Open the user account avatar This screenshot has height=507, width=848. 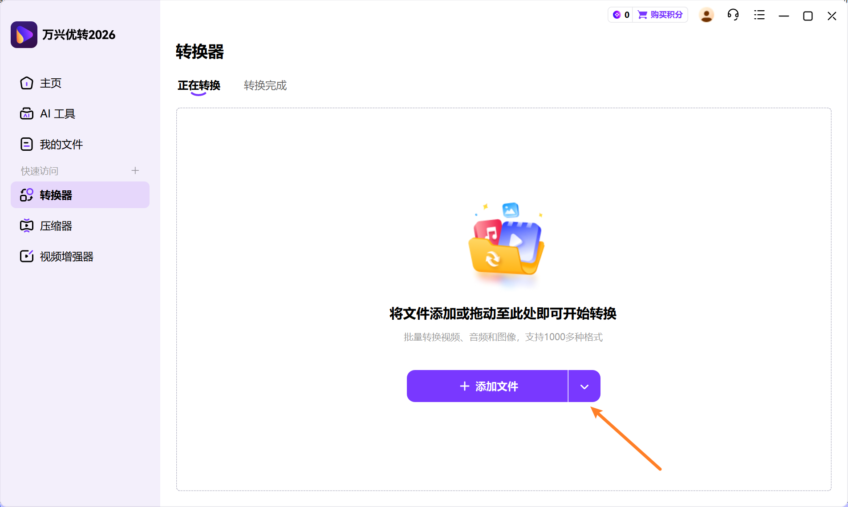706,15
